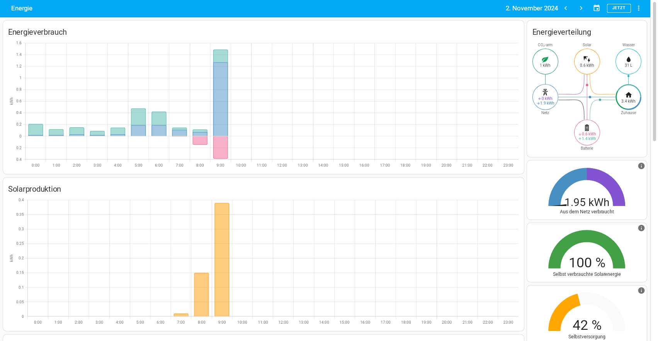Click the Wasser water drop node

pos(628,62)
